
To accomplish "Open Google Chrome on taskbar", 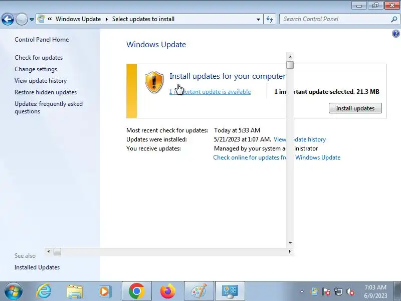I will point(136,291).
